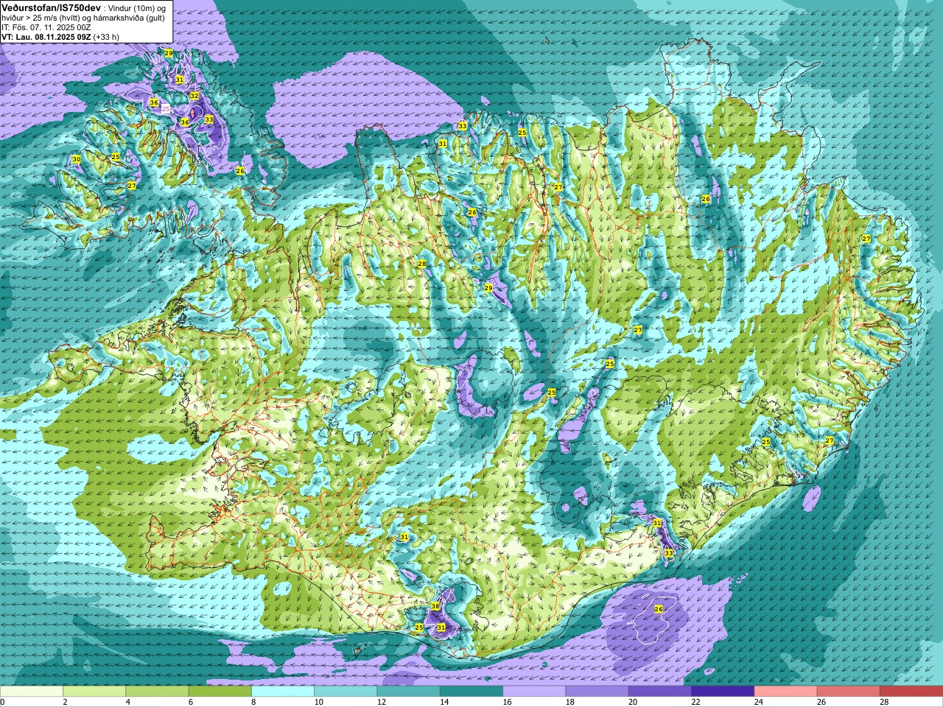Screen dimensions: 943x707
Task: Click the 0–2 m/s pale yellow legend swatch
Action: (x=32, y=692)
